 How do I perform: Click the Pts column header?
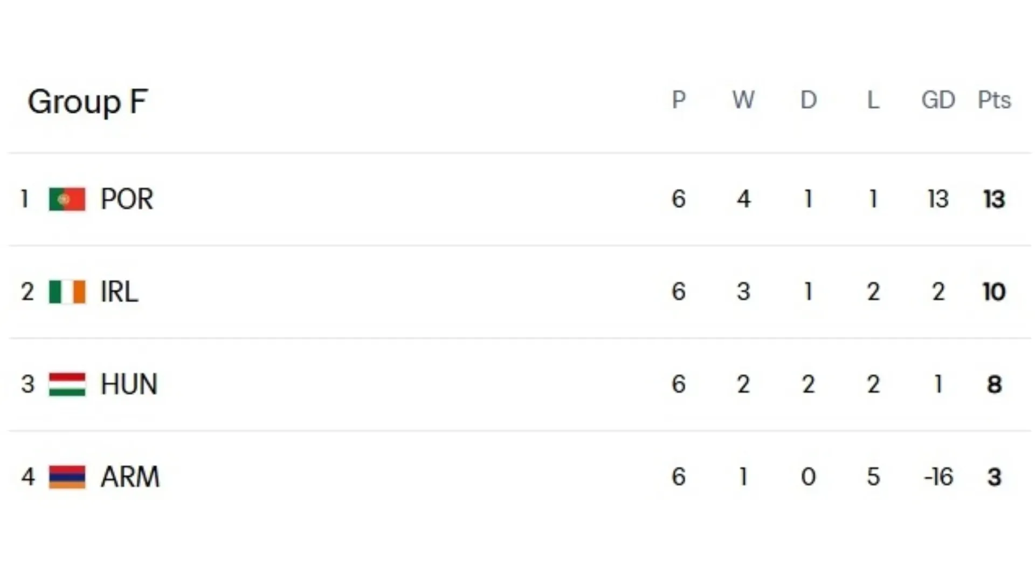pos(994,100)
